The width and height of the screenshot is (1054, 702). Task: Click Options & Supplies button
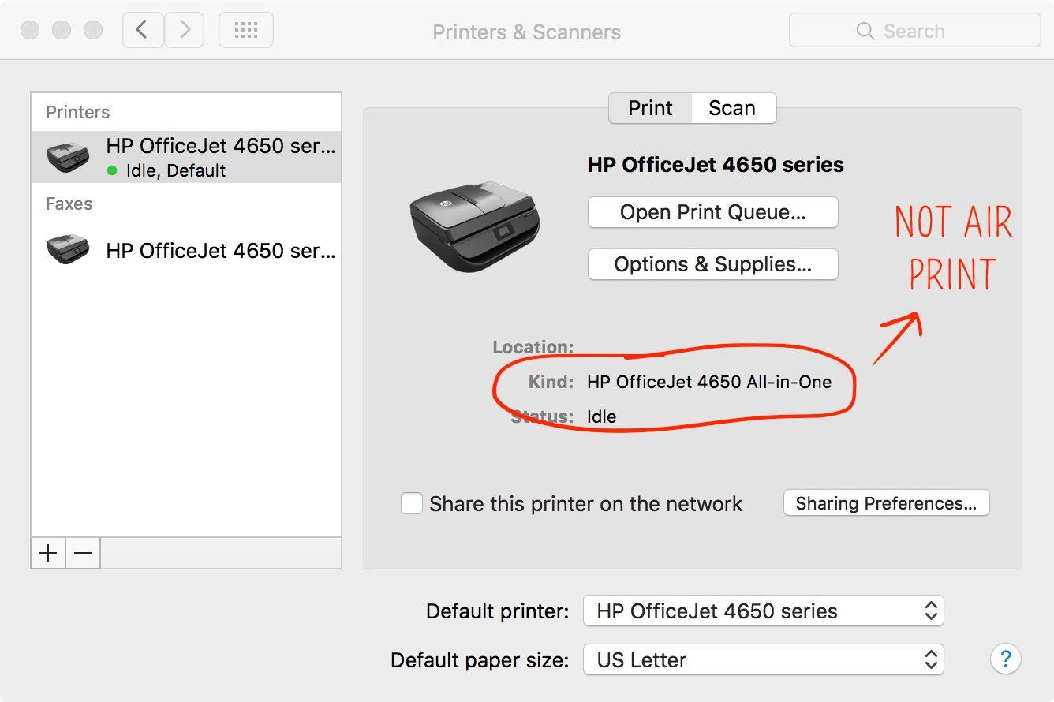712,264
